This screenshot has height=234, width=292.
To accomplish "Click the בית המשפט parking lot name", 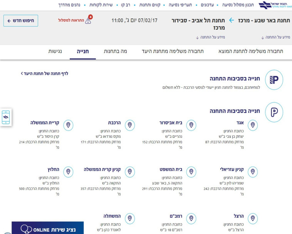I will [171, 169].
